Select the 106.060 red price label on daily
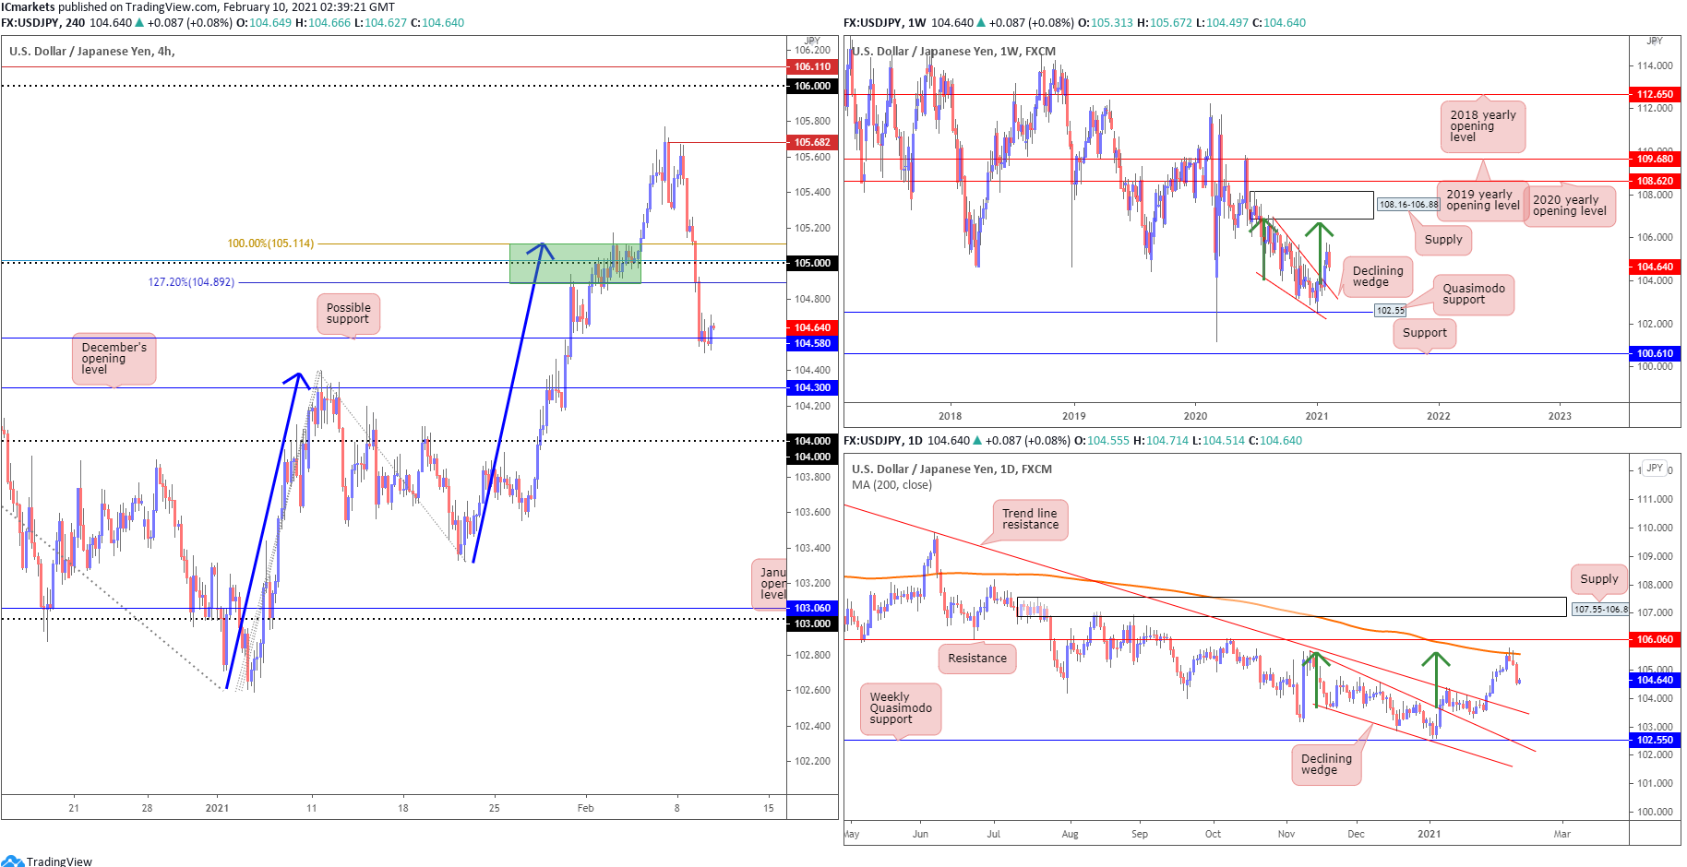Viewport: 1687px width, 867px height. [x=1655, y=639]
